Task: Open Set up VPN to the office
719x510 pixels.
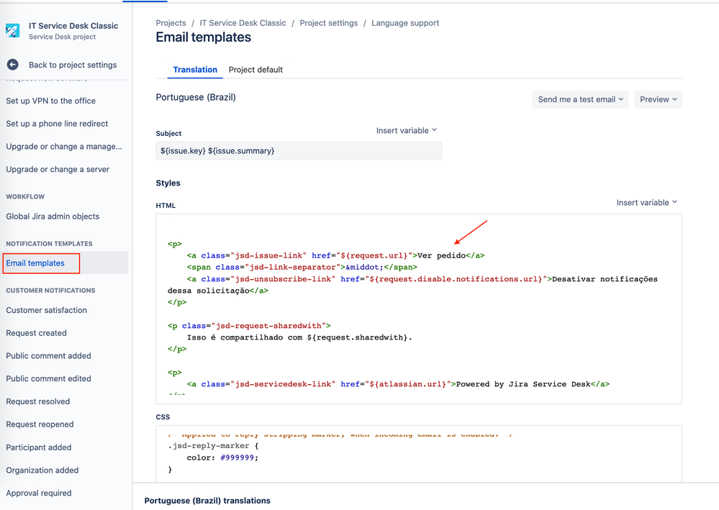Action: point(51,101)
